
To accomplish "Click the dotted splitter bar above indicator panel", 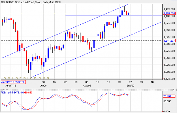I will (88, 89).
